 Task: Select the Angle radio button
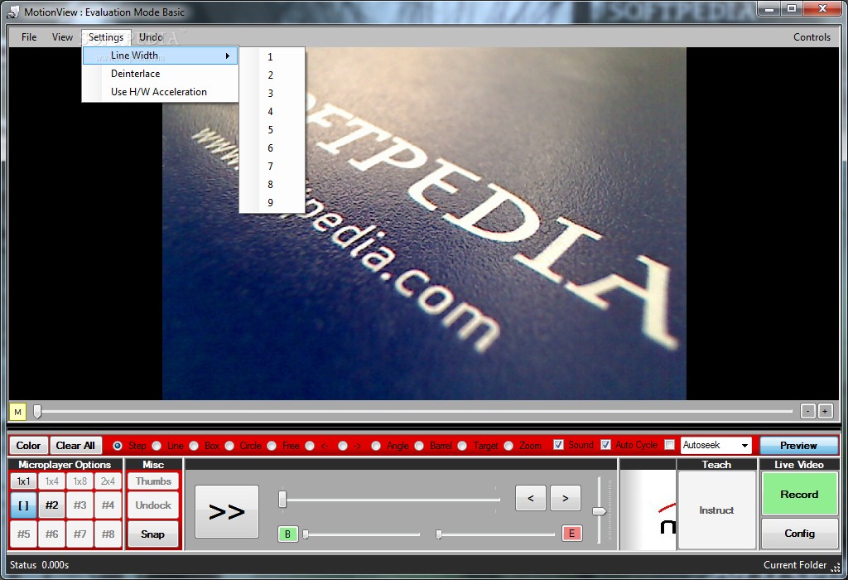point(376,445)
